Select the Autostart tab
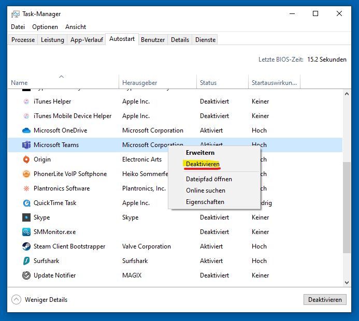This screenshot has width=359, height=321. 122,39
